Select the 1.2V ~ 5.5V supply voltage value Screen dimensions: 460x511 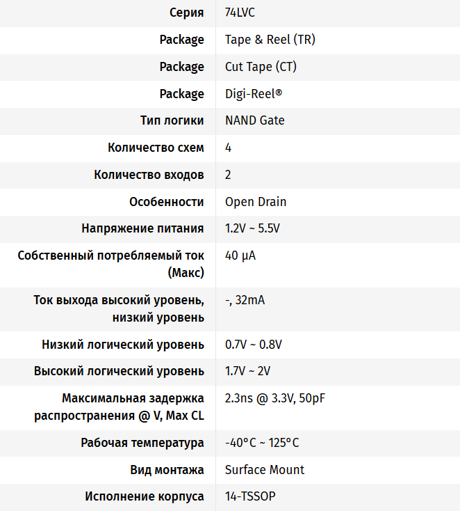click(252, 228)
